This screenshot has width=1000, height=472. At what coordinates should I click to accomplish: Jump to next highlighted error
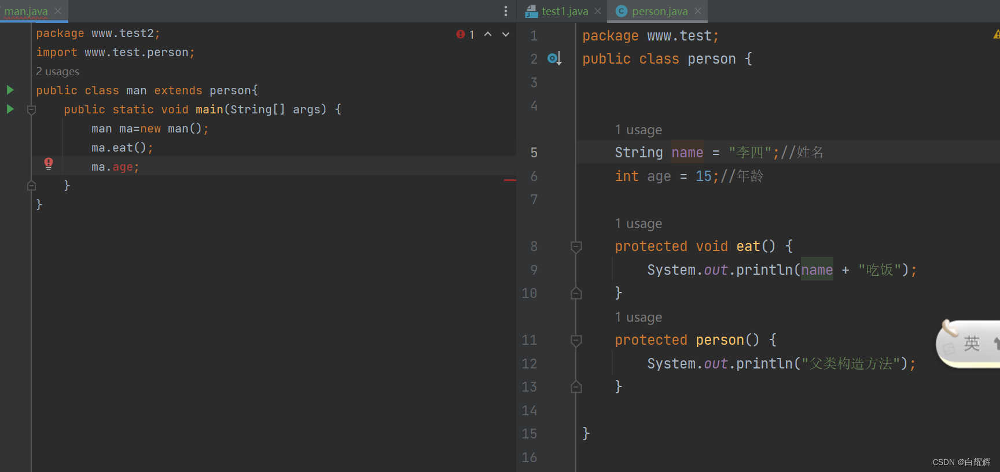[x=506, y=34]
